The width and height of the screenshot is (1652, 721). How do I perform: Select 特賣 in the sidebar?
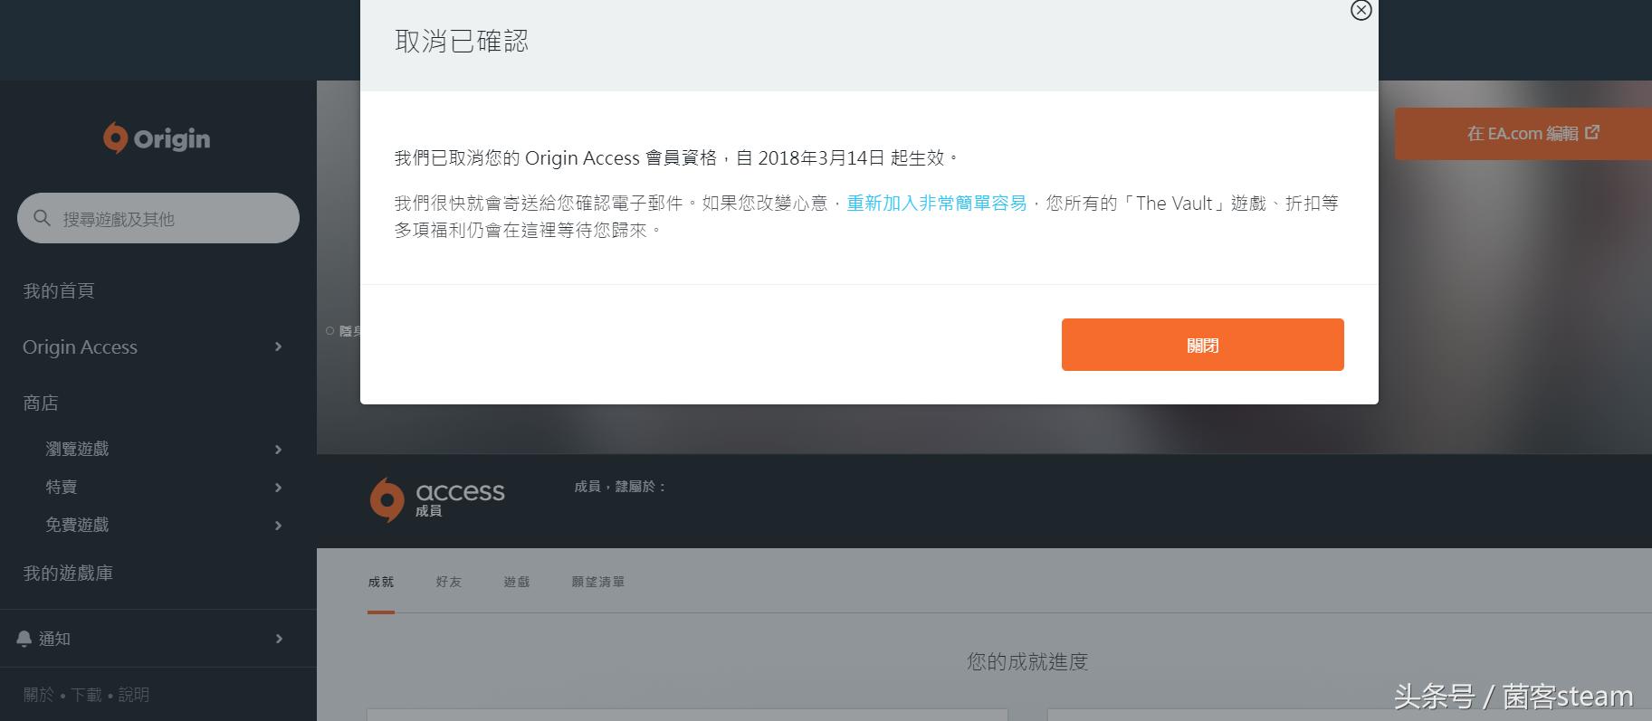click(62, 487)
